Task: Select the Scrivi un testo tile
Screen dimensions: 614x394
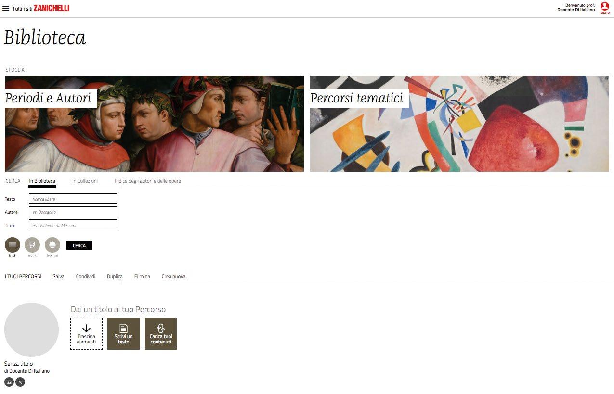Action: [123, 334]
